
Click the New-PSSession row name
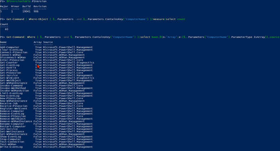pyautogui.click(x=11, y=98)
